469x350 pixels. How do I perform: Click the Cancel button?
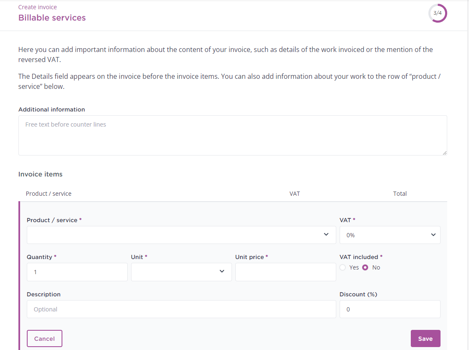(x=44, y=338)
